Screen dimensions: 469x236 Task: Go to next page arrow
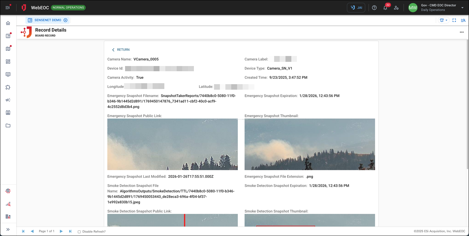[61, 231]
